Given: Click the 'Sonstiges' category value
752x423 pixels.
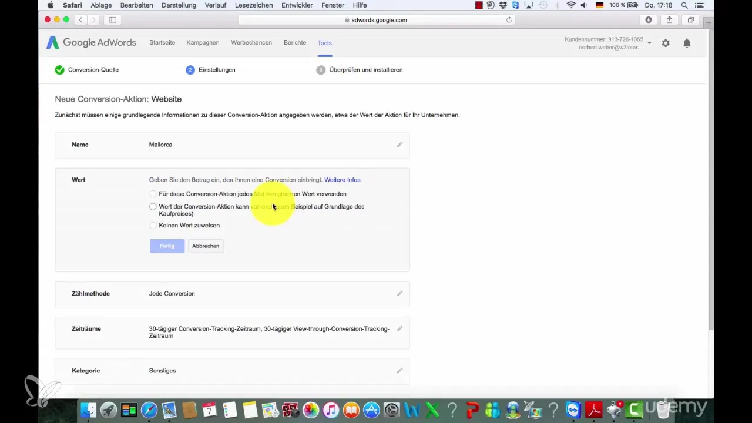Looking at the screenshot, I should pyautogui.click(x=162, y=371).
